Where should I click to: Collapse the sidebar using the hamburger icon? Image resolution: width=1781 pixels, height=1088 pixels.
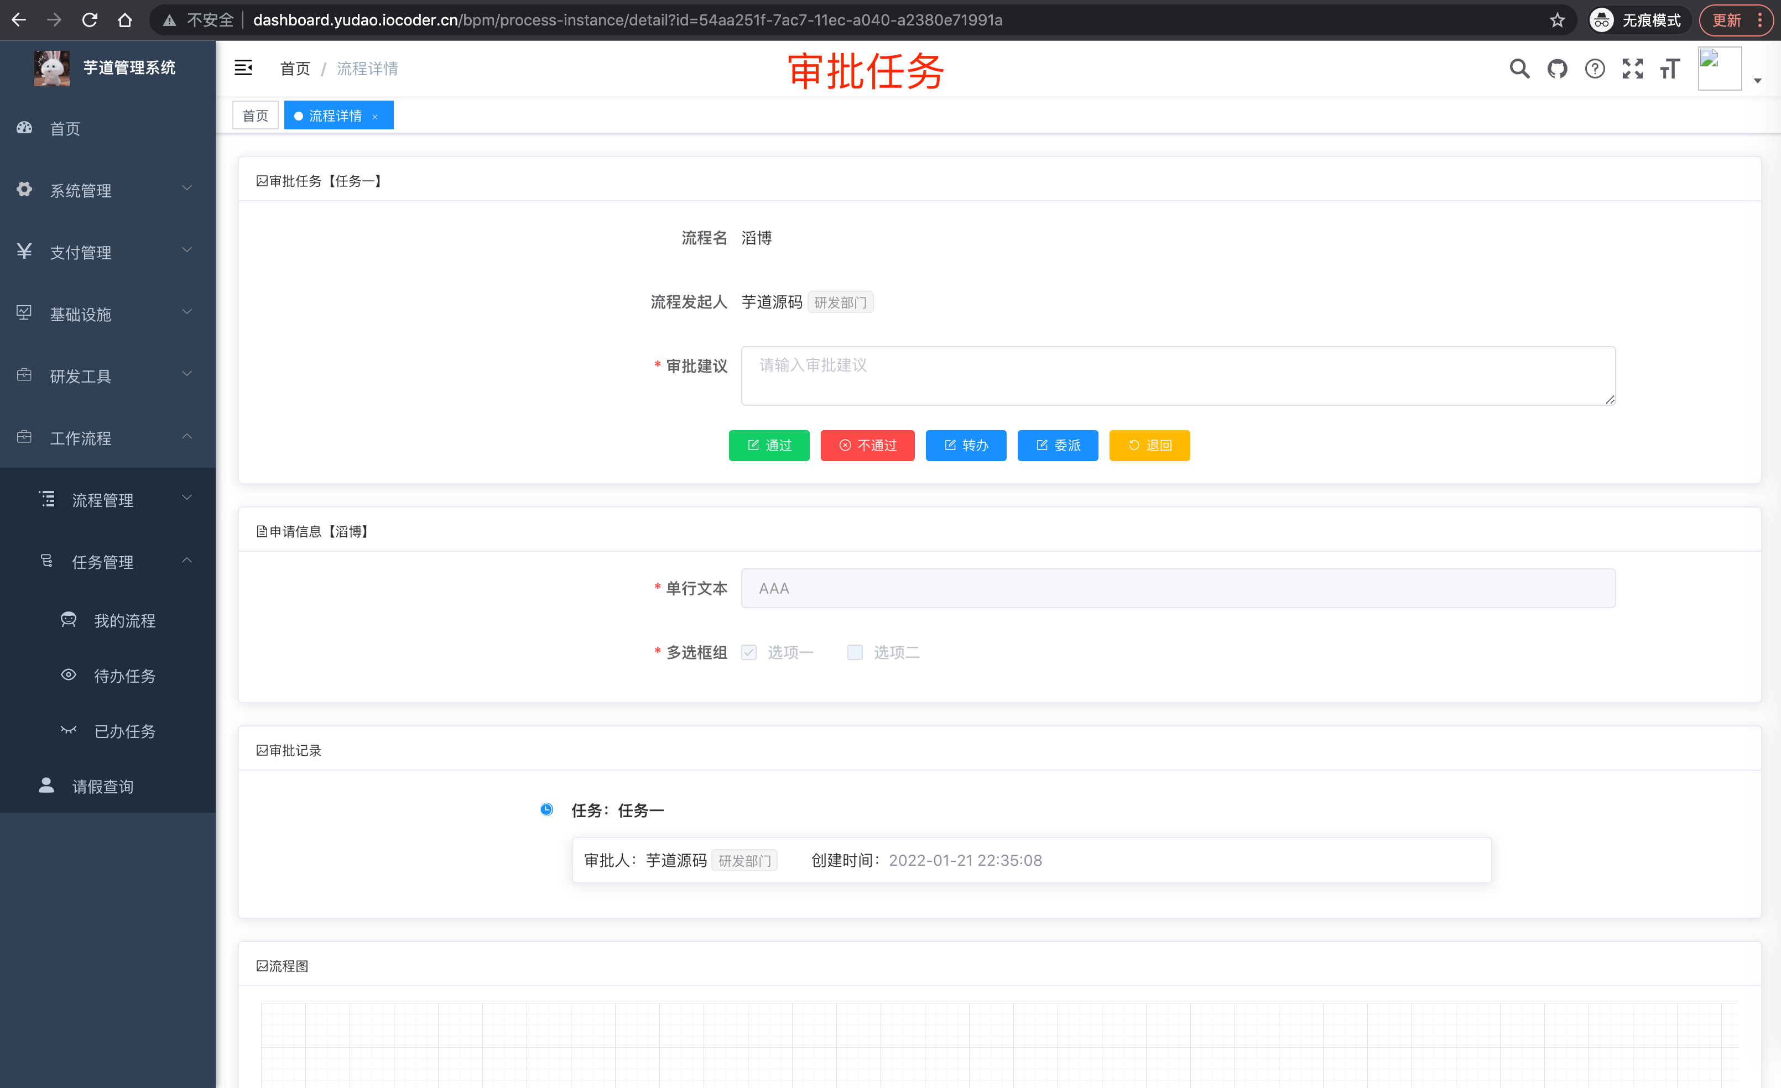[243, 67]
